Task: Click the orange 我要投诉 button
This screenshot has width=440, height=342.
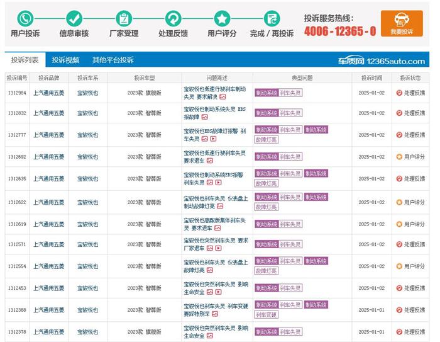Action: tap(402, 23)
